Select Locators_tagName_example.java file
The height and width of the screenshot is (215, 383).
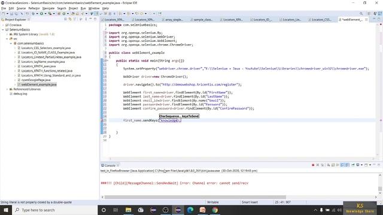coord(43,62)
